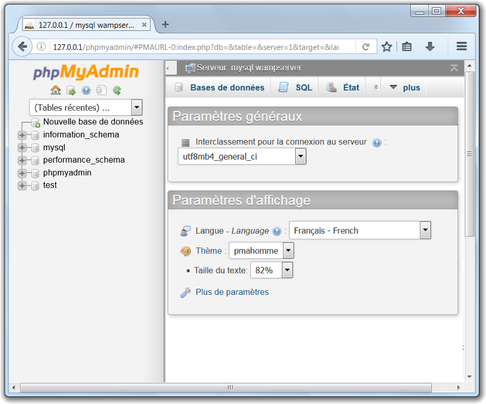Open the performance_schema database link
Screen dimensions: 486x404
[84, 160]
